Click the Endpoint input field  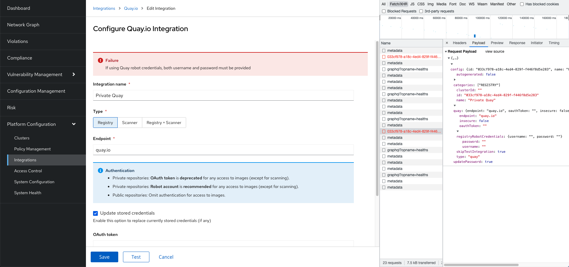(x=223, y=150)
